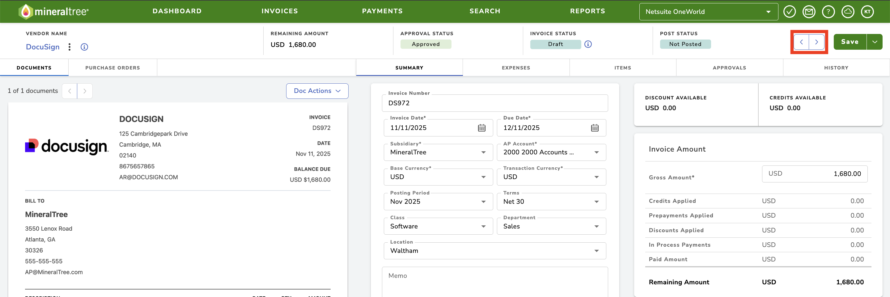Click the Remaining Amount total row label

(679, 282)
